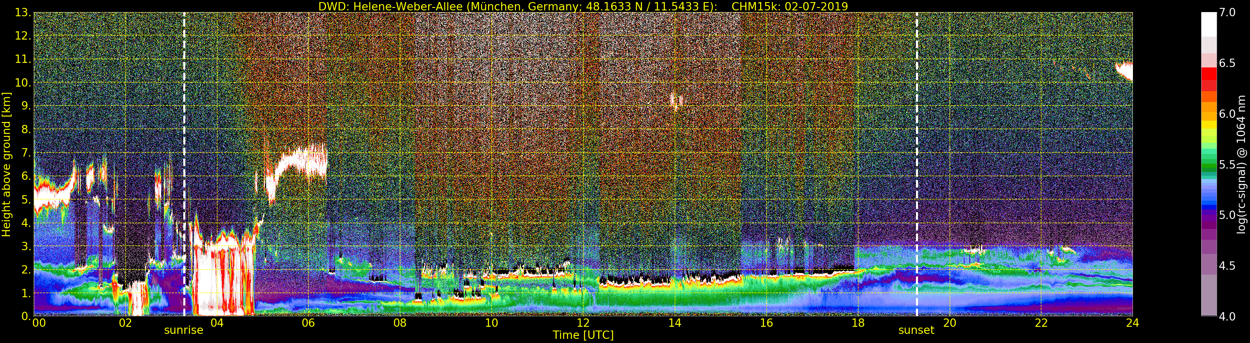Click the y-axis tick label 13
The width and height of the screenshot is (1250, 343).
point(22,12)
